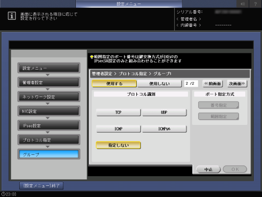The image size is (262, 197).
Task: Open 管理者設定 in the sidebar path
Action: [x=49, y=82]
